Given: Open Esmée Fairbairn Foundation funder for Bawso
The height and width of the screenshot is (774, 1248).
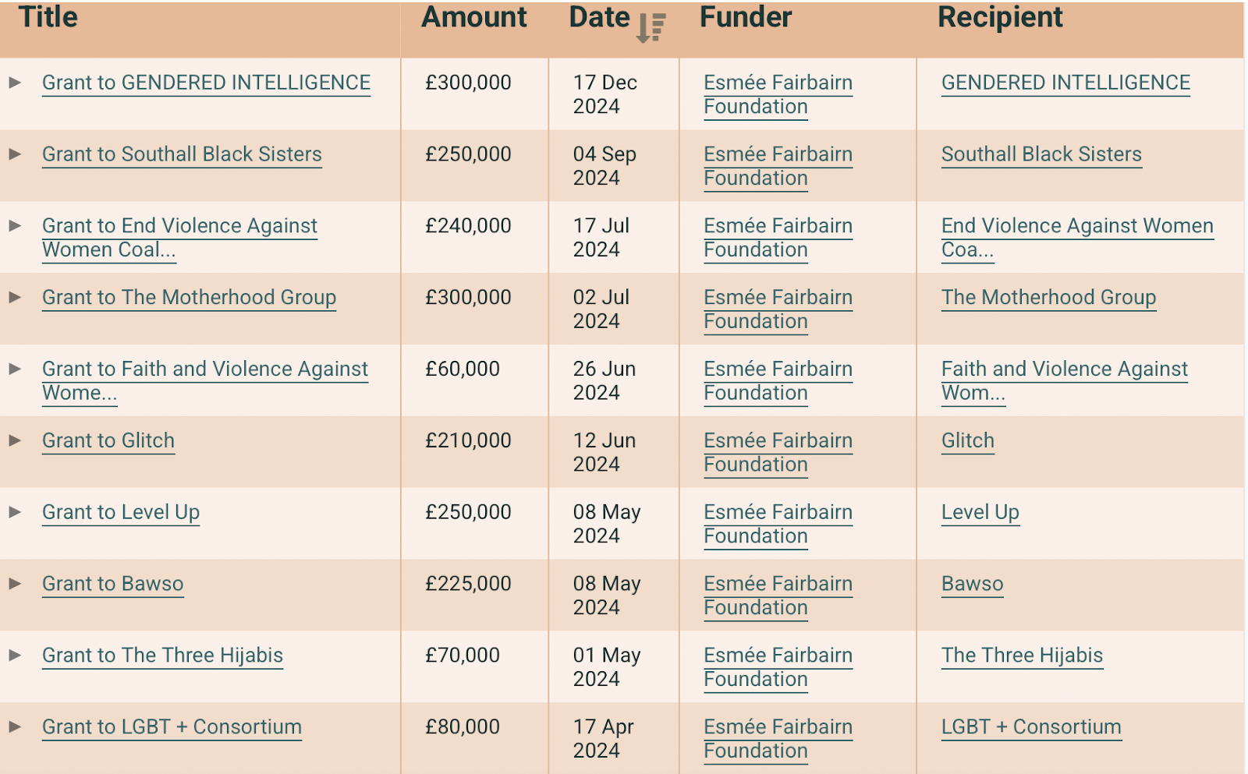Looking at the screenshot, I should click(x=778, y=596).
